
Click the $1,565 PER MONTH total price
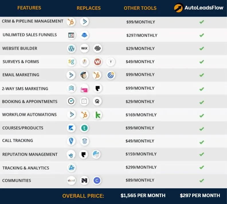143,195
